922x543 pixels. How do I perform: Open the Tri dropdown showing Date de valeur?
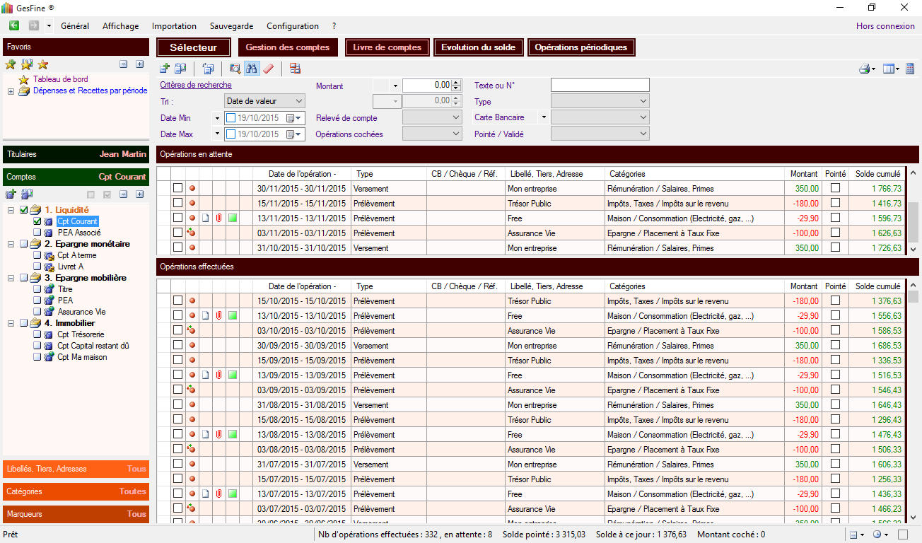(x=264, y=101)
